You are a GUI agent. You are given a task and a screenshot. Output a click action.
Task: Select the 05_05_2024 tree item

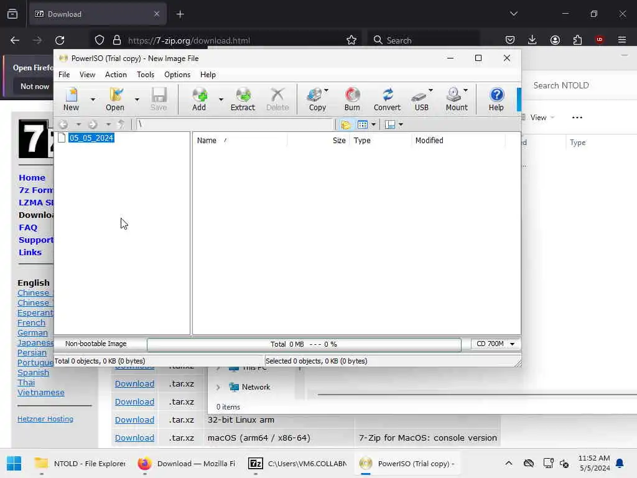91,138
